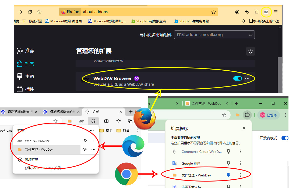
Task: Show more Firefox bookmarks with the overflow chevron
Action: pos(243,21)
